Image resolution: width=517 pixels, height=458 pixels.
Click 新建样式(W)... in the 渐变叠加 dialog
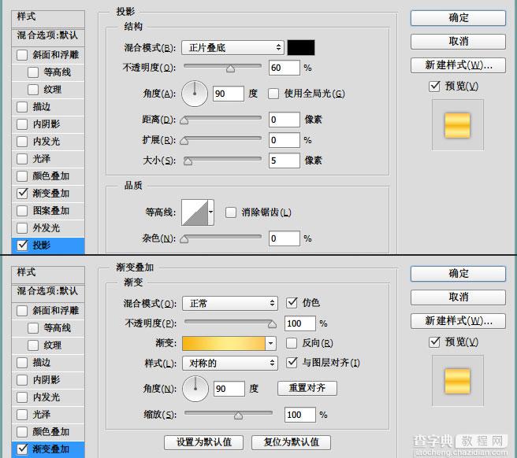[458, 321]
